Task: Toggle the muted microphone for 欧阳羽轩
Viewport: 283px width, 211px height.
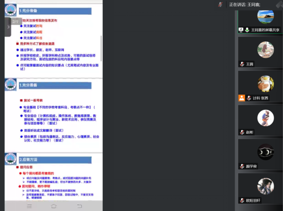Action: (x=242, y=200)
